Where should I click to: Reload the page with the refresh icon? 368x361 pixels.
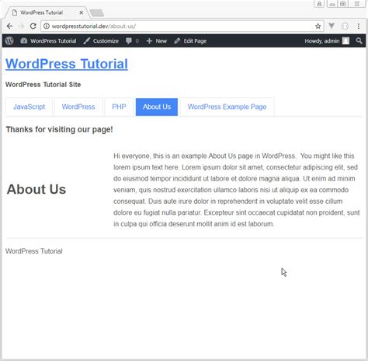[x=33, y=26]
